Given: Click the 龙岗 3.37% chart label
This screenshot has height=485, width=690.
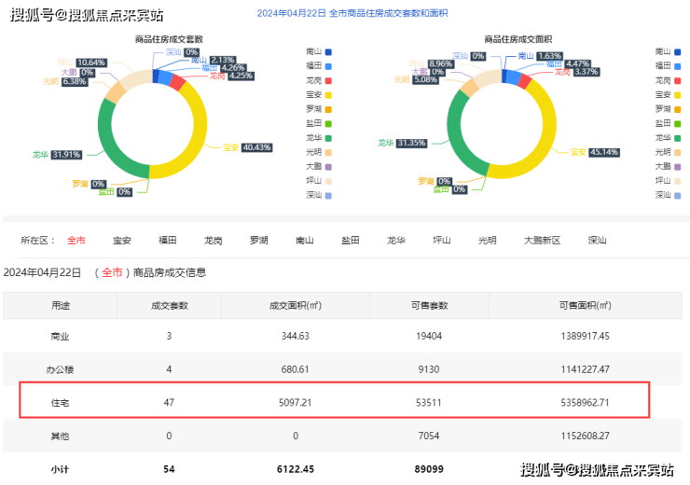Looking at the screenshot, I should coord(576,72).
